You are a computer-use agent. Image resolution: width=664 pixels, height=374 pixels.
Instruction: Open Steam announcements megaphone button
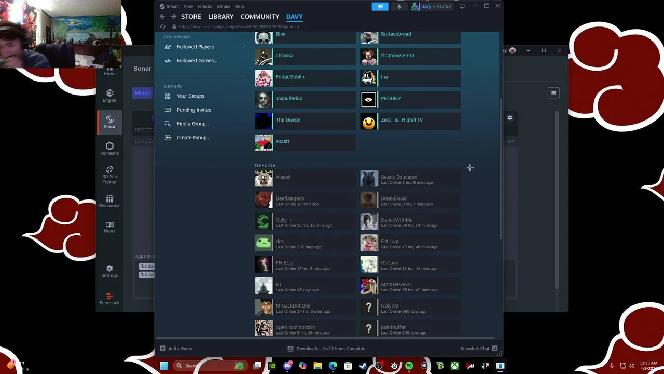pos(380,6)
